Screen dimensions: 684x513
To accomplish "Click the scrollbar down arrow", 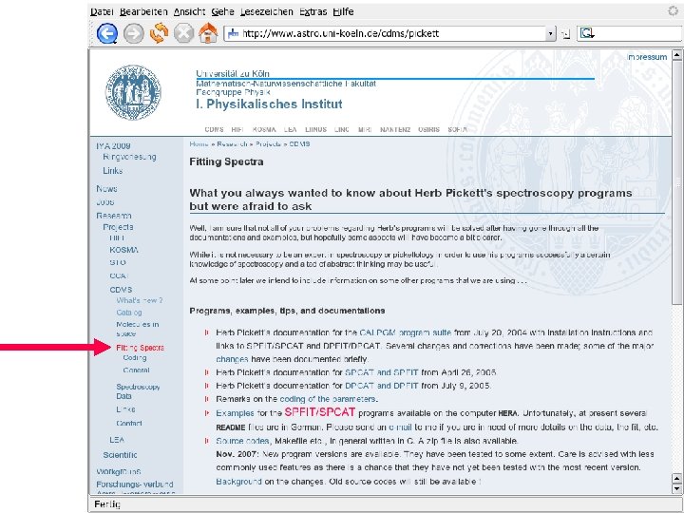I will pyautogui.click(x=676, y=489).
